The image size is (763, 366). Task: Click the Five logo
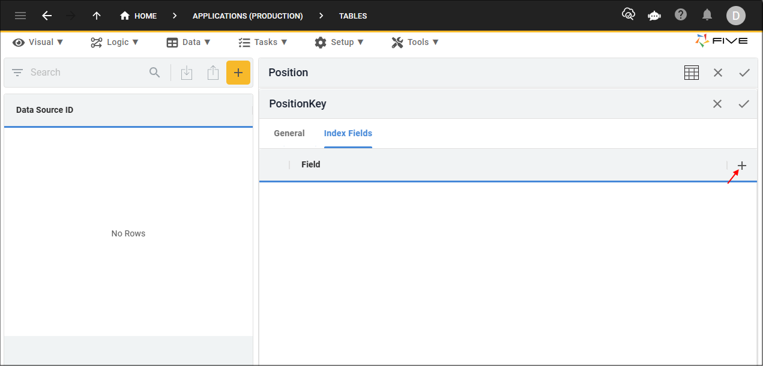click(x=721, y=41)
